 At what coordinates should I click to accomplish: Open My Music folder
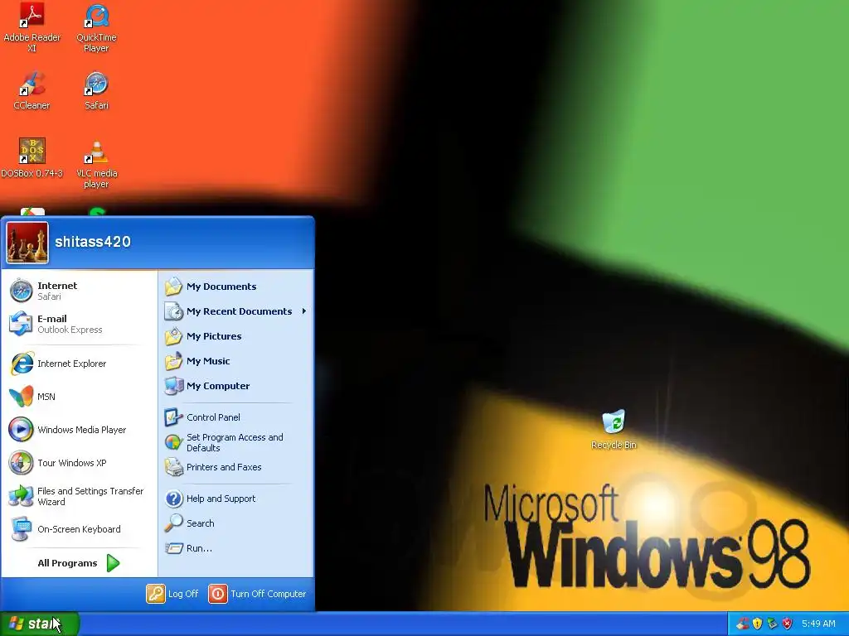click(236, 361)
